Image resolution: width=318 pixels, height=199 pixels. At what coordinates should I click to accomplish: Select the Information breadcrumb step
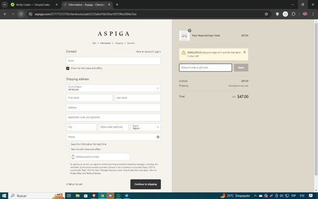click(105, 43)
